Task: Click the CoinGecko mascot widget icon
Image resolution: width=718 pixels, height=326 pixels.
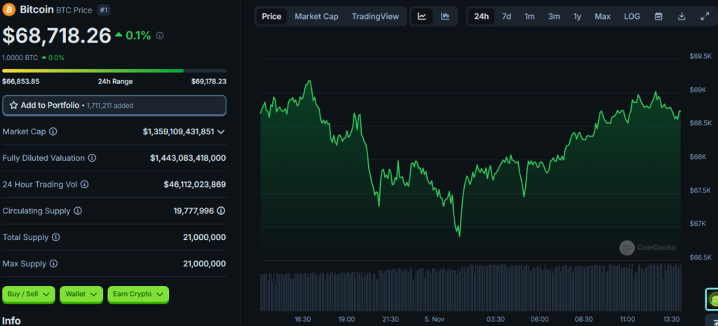Action: [712, 299]
